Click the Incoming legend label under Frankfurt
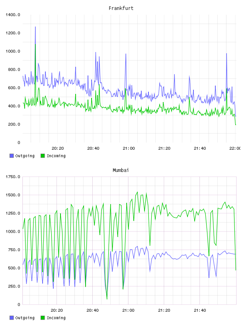This screenshot has width=242, height=324. (56, 156)
